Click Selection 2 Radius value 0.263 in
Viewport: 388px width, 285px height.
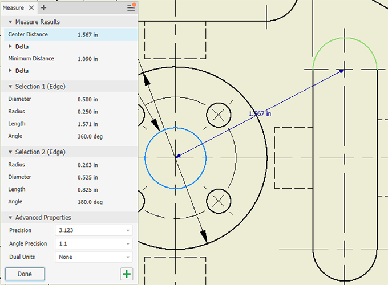[88, 165]
